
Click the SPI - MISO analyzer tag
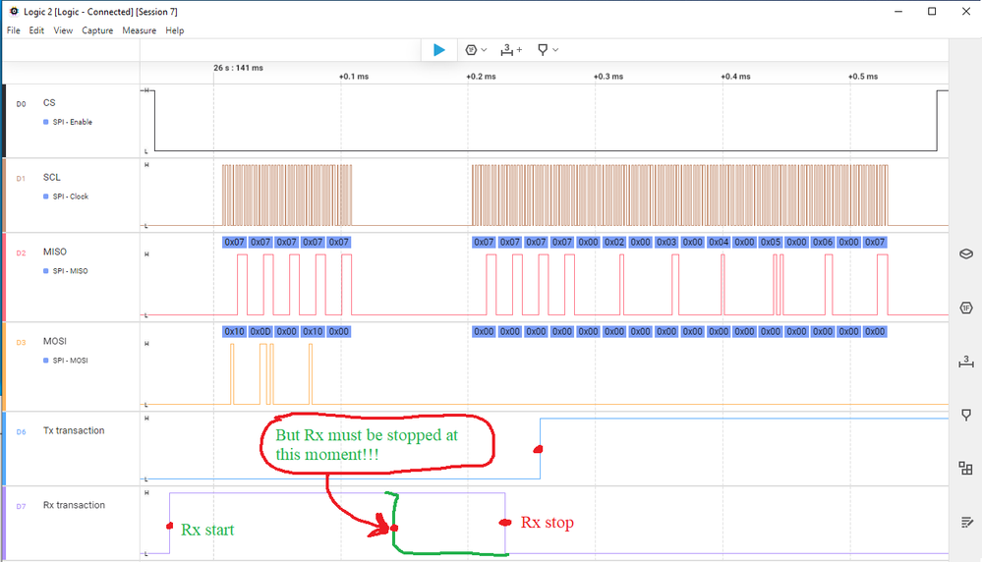click(x=70, y=271)
